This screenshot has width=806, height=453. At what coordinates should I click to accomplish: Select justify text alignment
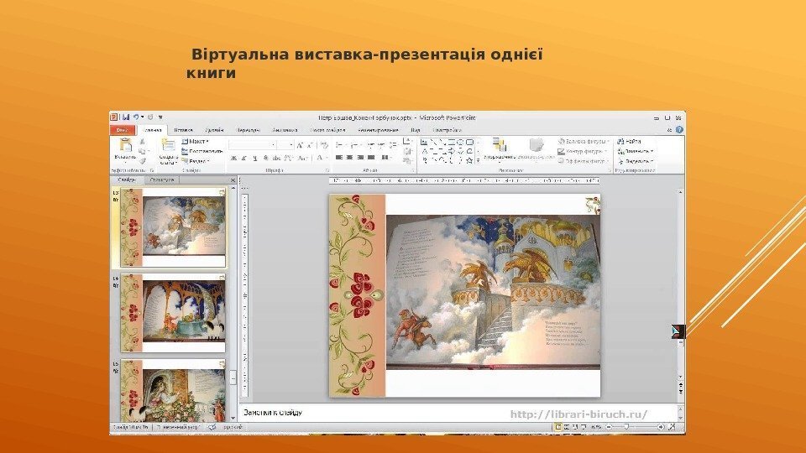[x=371, y=158]
